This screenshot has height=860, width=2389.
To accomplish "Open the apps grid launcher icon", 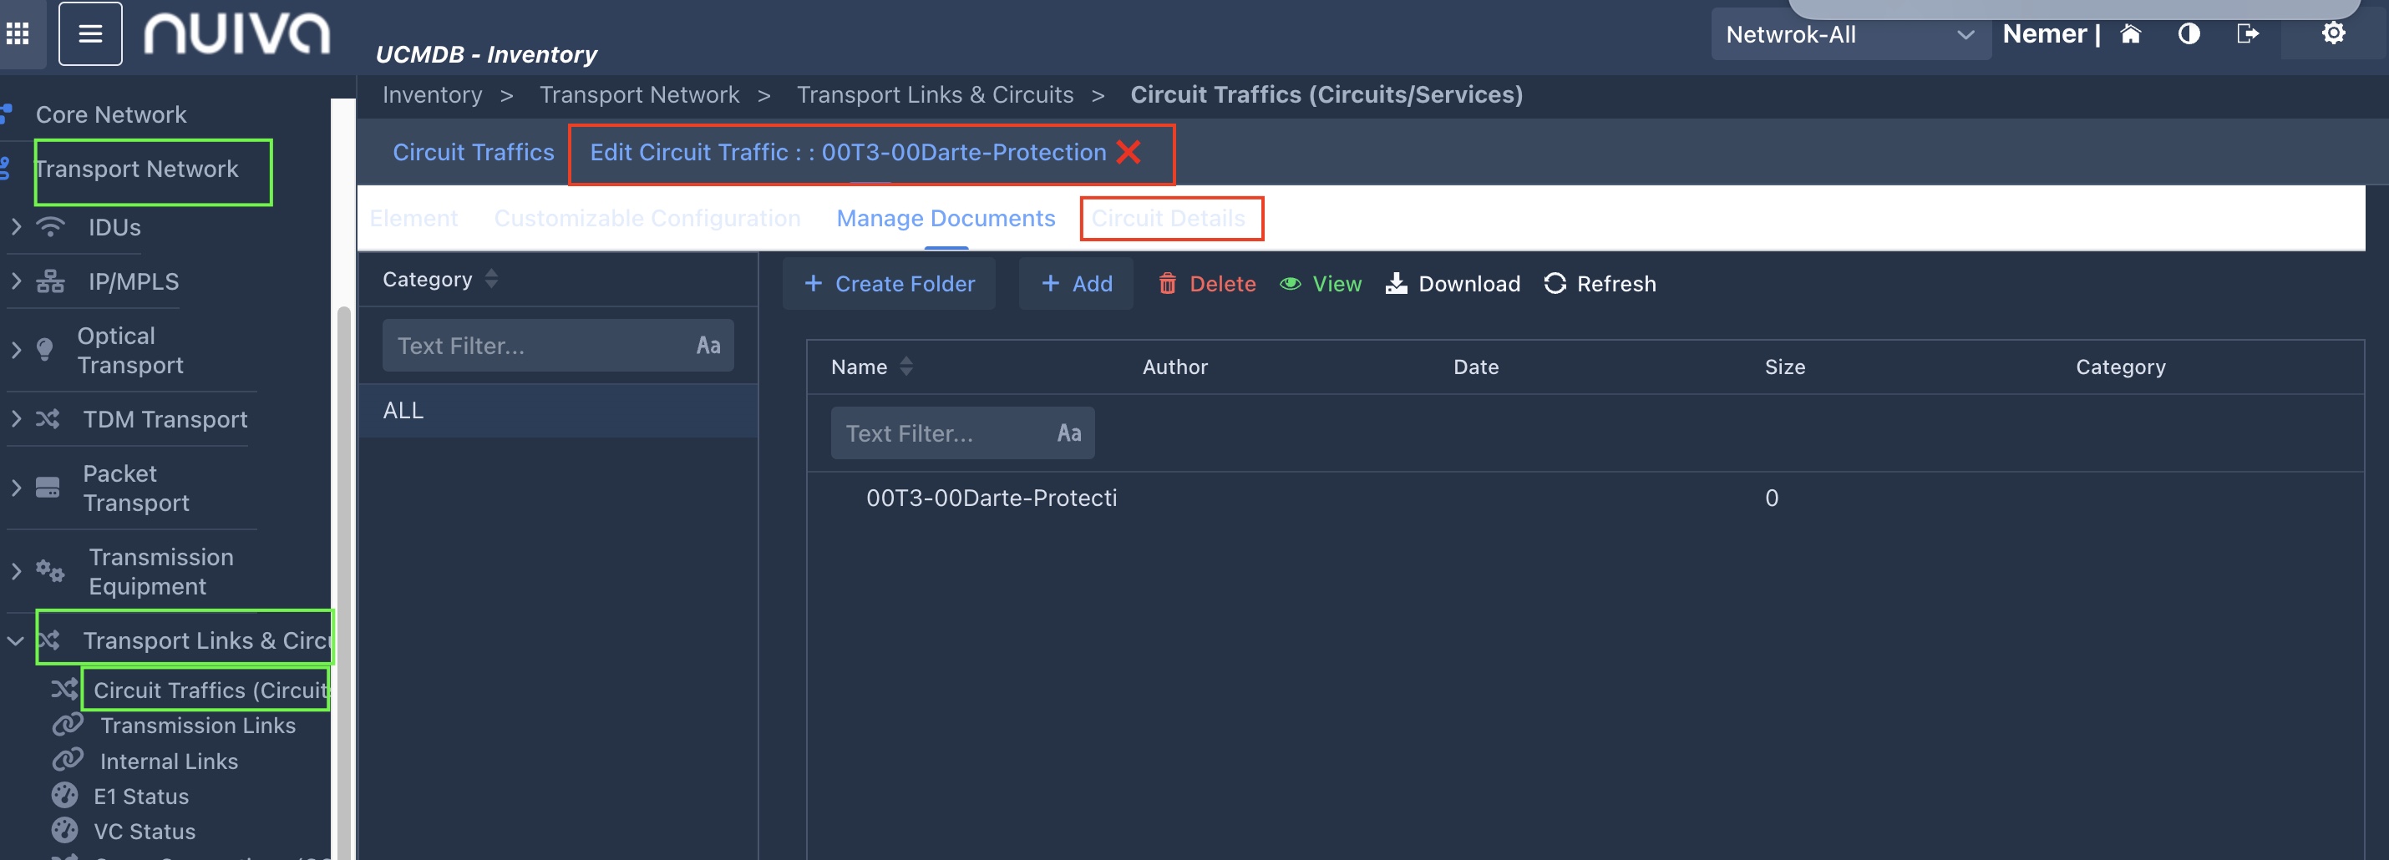I will [x=18, y=34].
